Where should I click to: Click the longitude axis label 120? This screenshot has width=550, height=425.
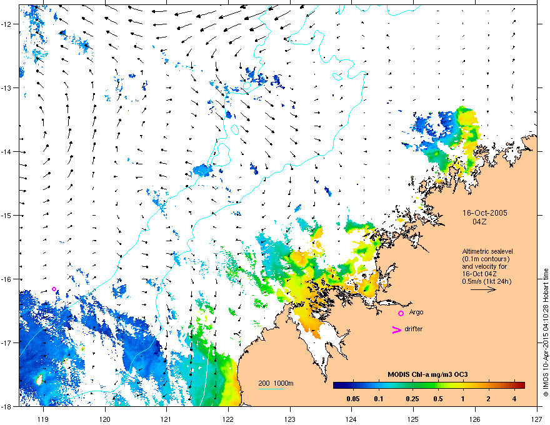pyautogui.click(x=105, y=419)
